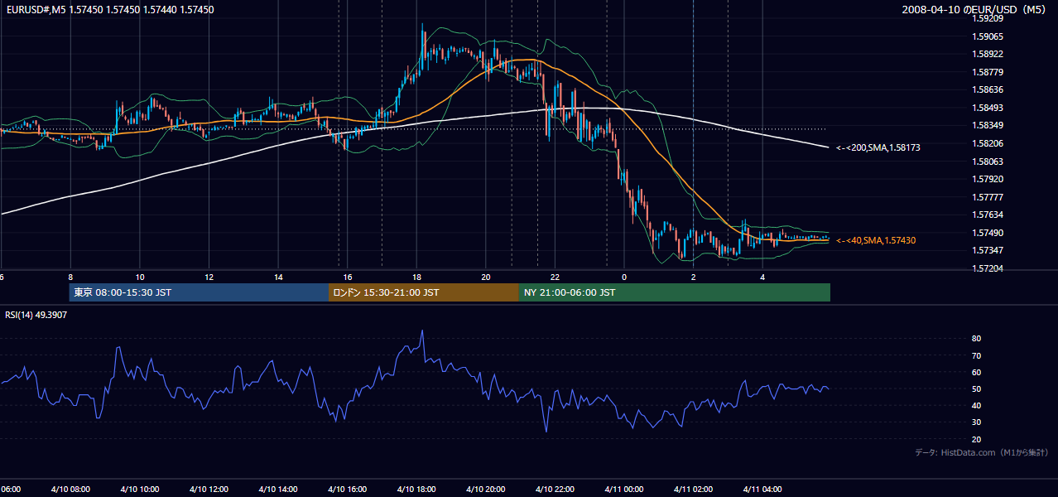The height and width of the screenshot is (497, 1058).
Task: Click hour tick 22 under the price chart
Action: [x=555, y=277]
